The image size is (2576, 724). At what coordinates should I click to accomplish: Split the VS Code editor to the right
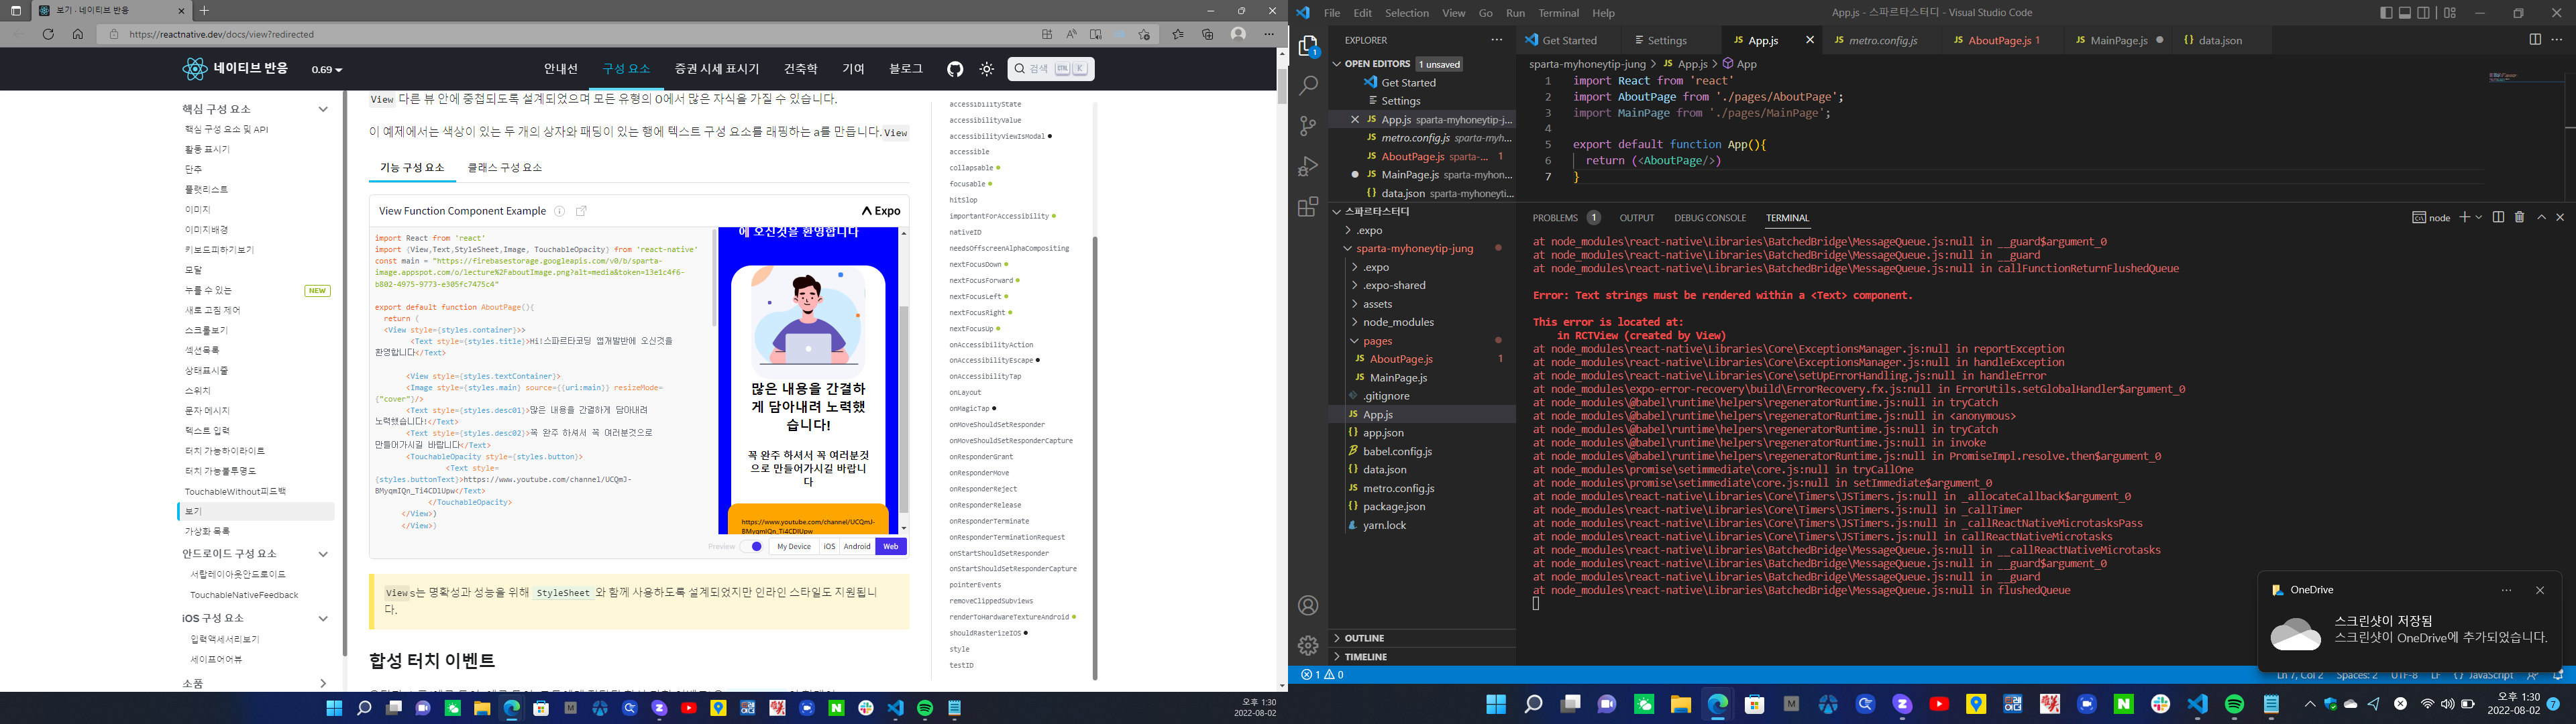(2535, 40)
